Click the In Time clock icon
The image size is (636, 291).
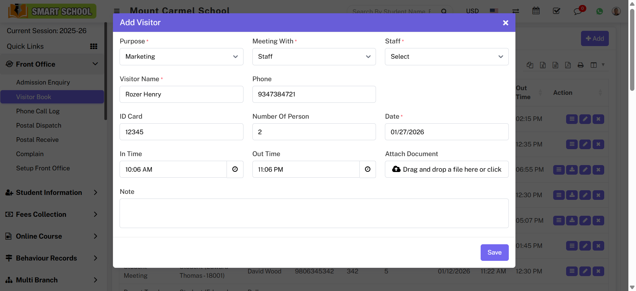coord(235,169)
